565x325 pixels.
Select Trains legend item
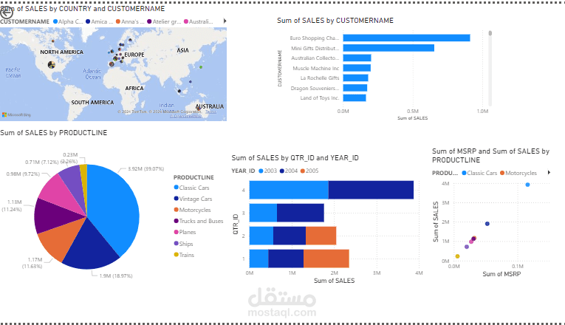pyautogui.click(x=184, y=255)
